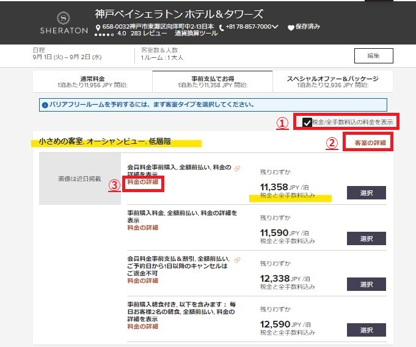Click the 11,358 JPY /泊 price text
The image size is (416, 347).
[284, 187]
